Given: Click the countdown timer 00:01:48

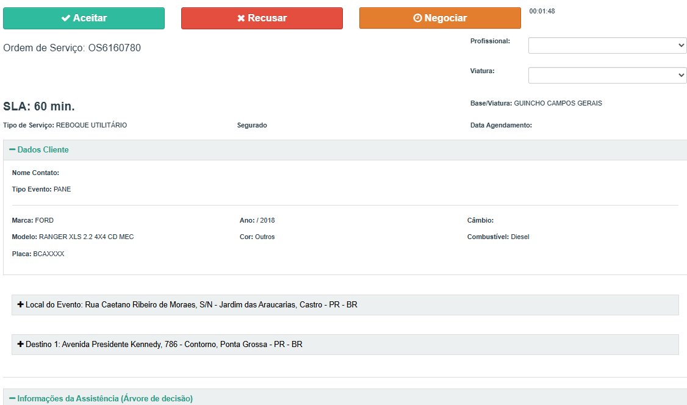Looking at the screenshot, I should [x=542, y=12].
